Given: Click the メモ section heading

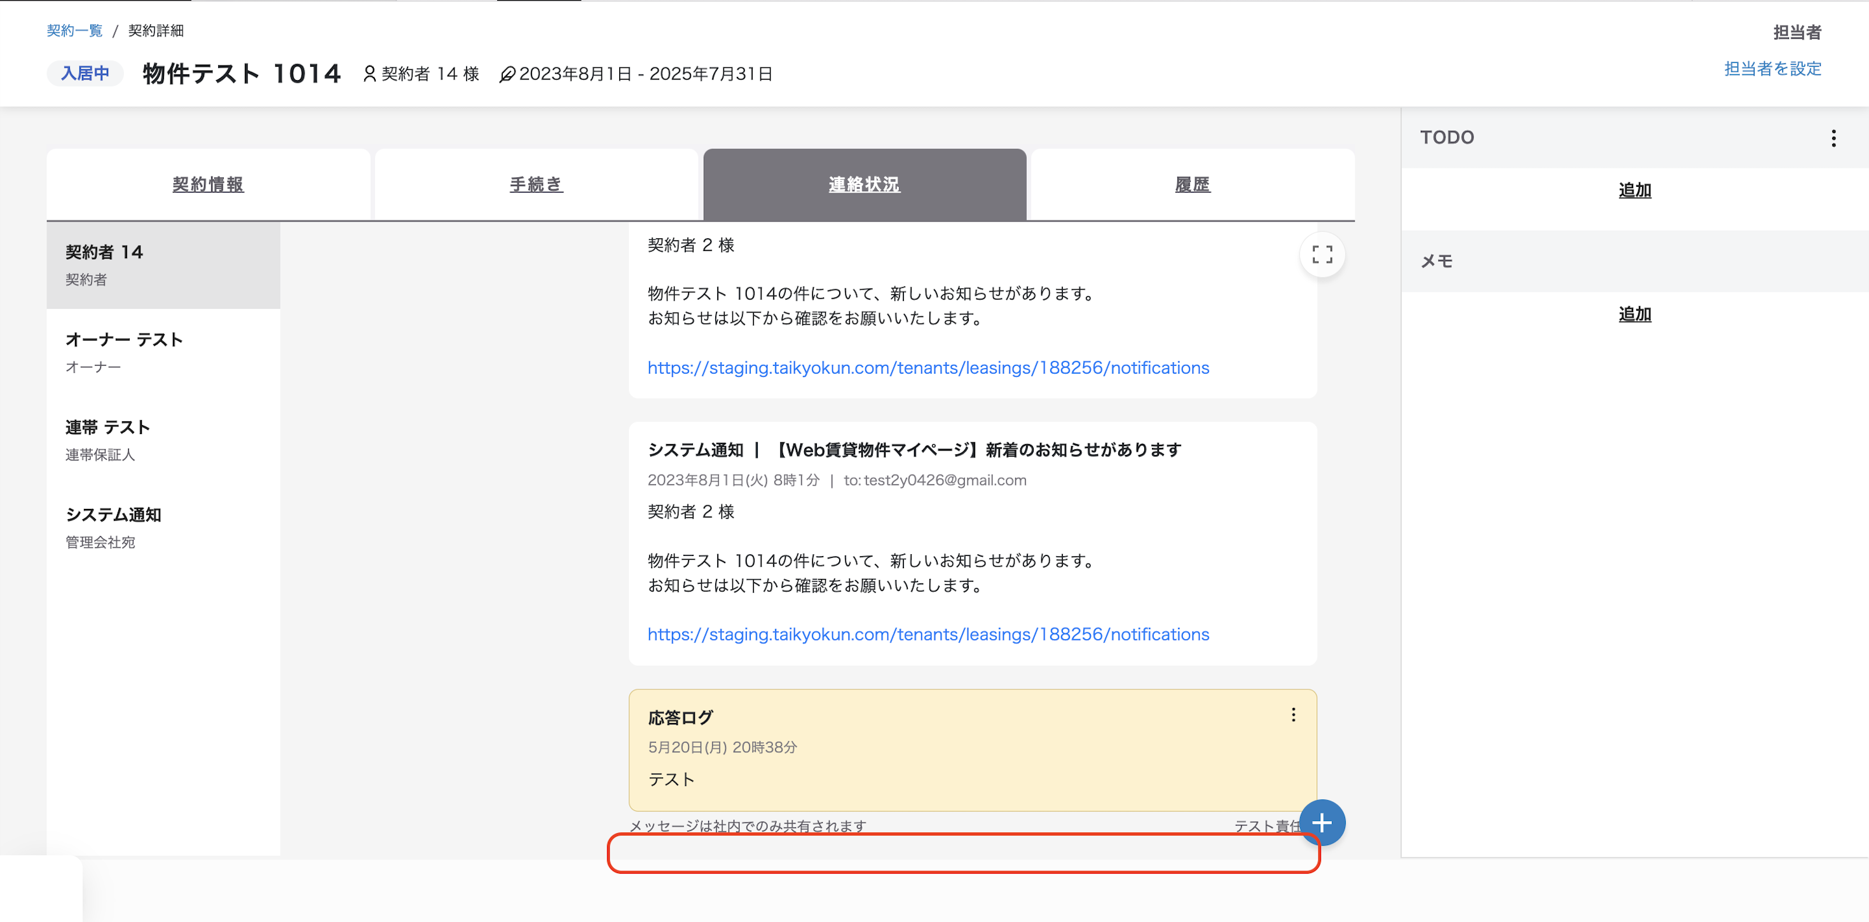Looking at the screenshot, I should coord(1437,261).
